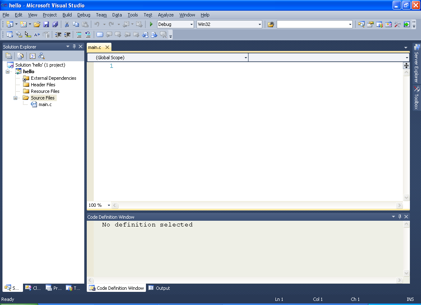Viewport: 421px width, 305px height.
Task: Select External Dependencies in the tree
Action: pyautogui.click(x=53, y=79)
